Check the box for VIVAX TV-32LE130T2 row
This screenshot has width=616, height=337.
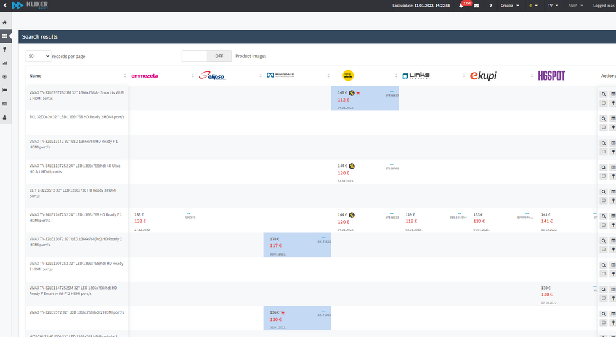(x=604, y=250)
